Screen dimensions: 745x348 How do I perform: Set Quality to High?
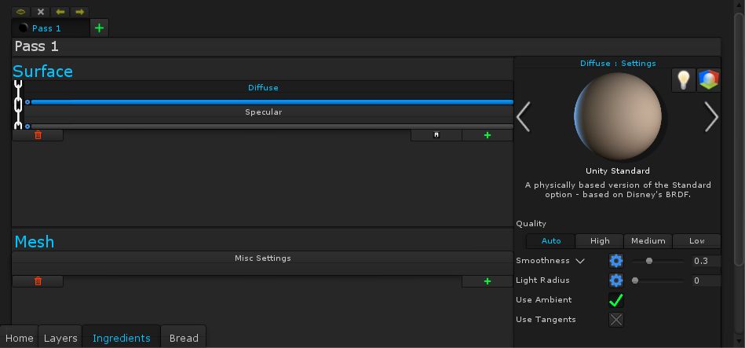pyautogui.click(x=600, y=241)
